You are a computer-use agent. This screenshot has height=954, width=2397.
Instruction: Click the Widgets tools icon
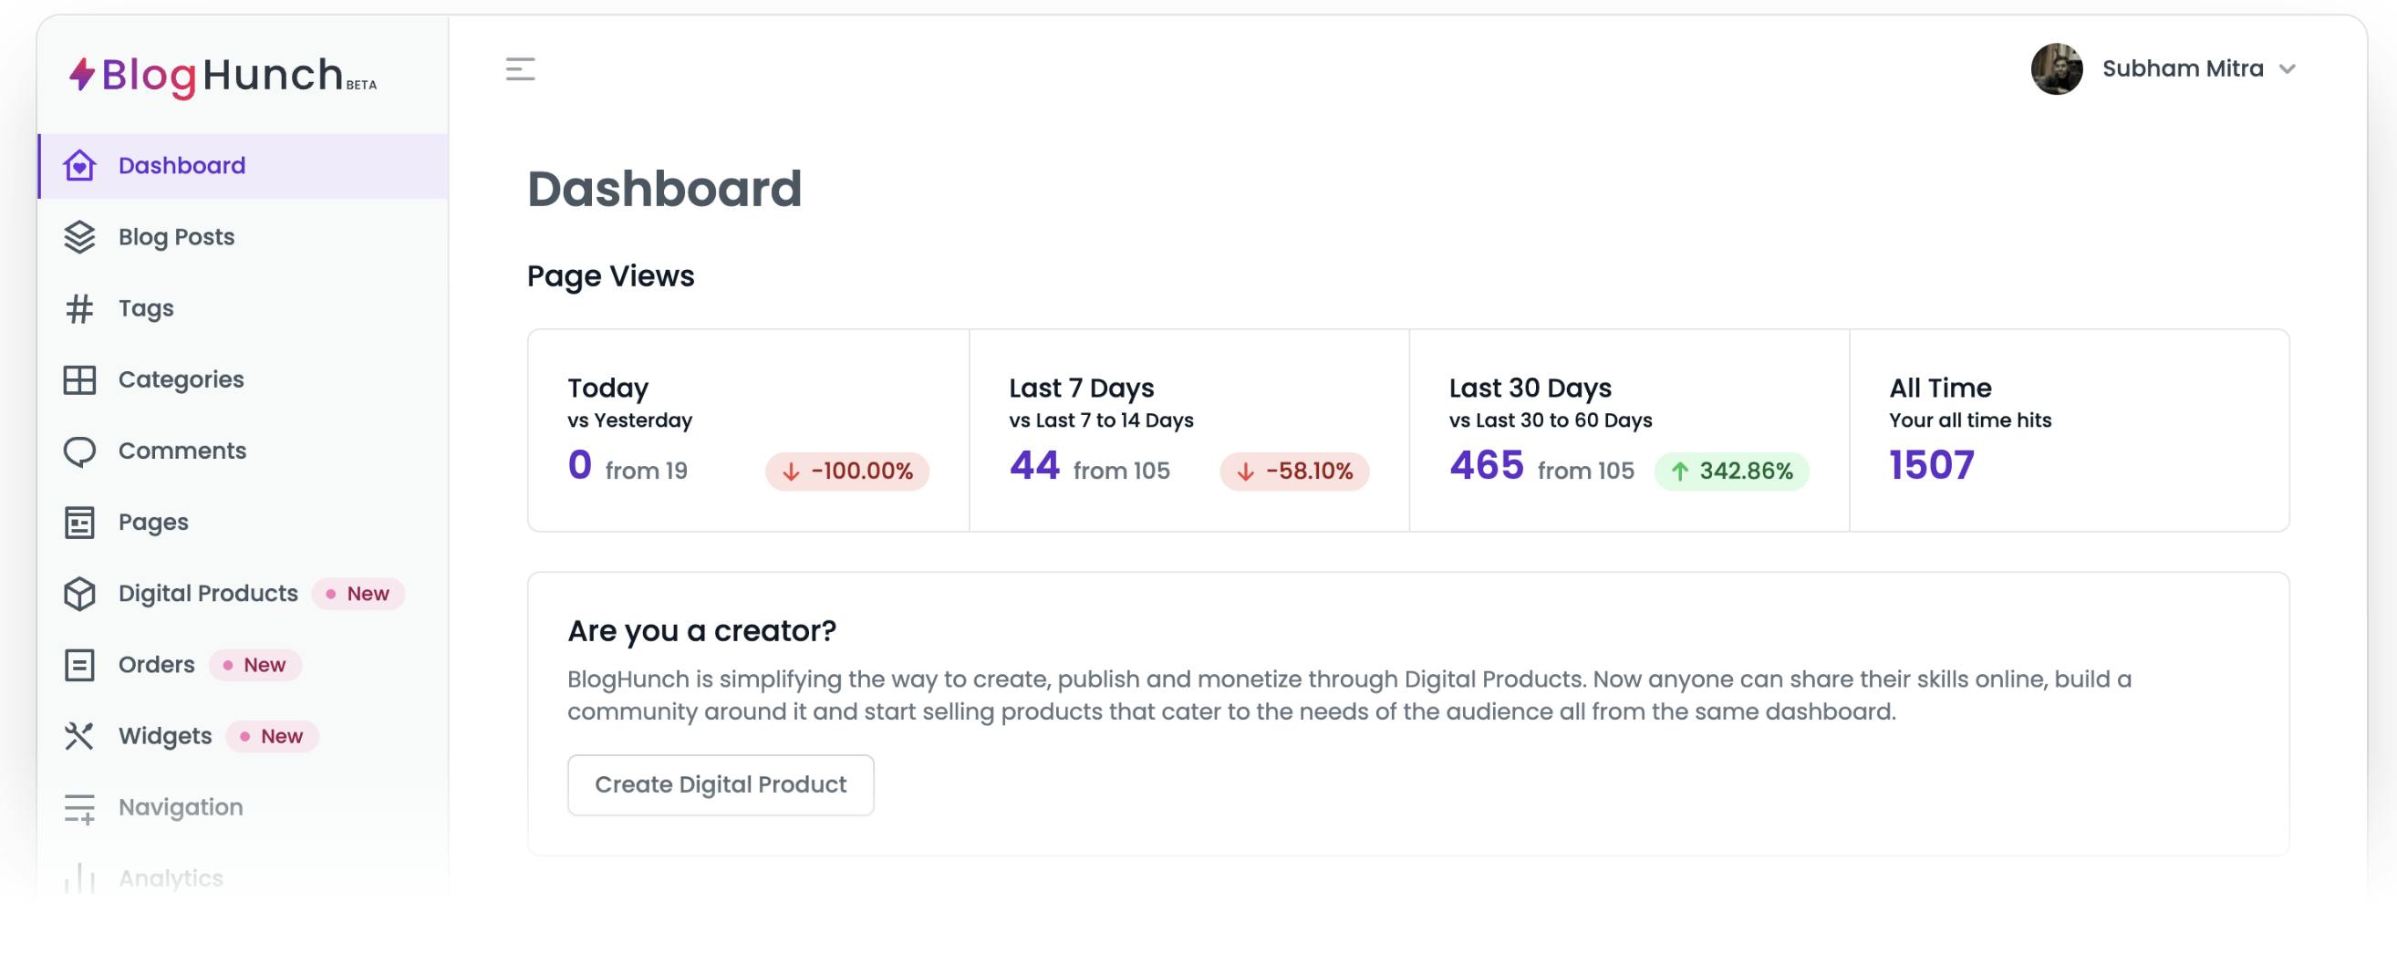[x=80, y=736]
